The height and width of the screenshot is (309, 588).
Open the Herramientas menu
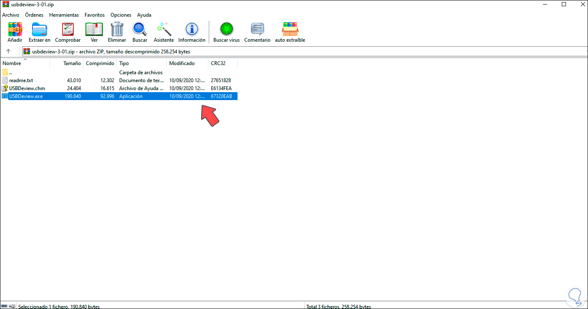coord(64,15)
